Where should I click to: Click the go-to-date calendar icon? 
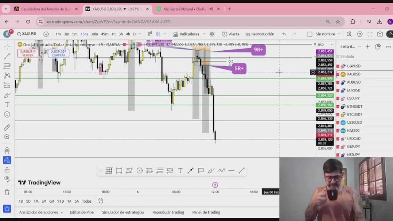point(100,201)
